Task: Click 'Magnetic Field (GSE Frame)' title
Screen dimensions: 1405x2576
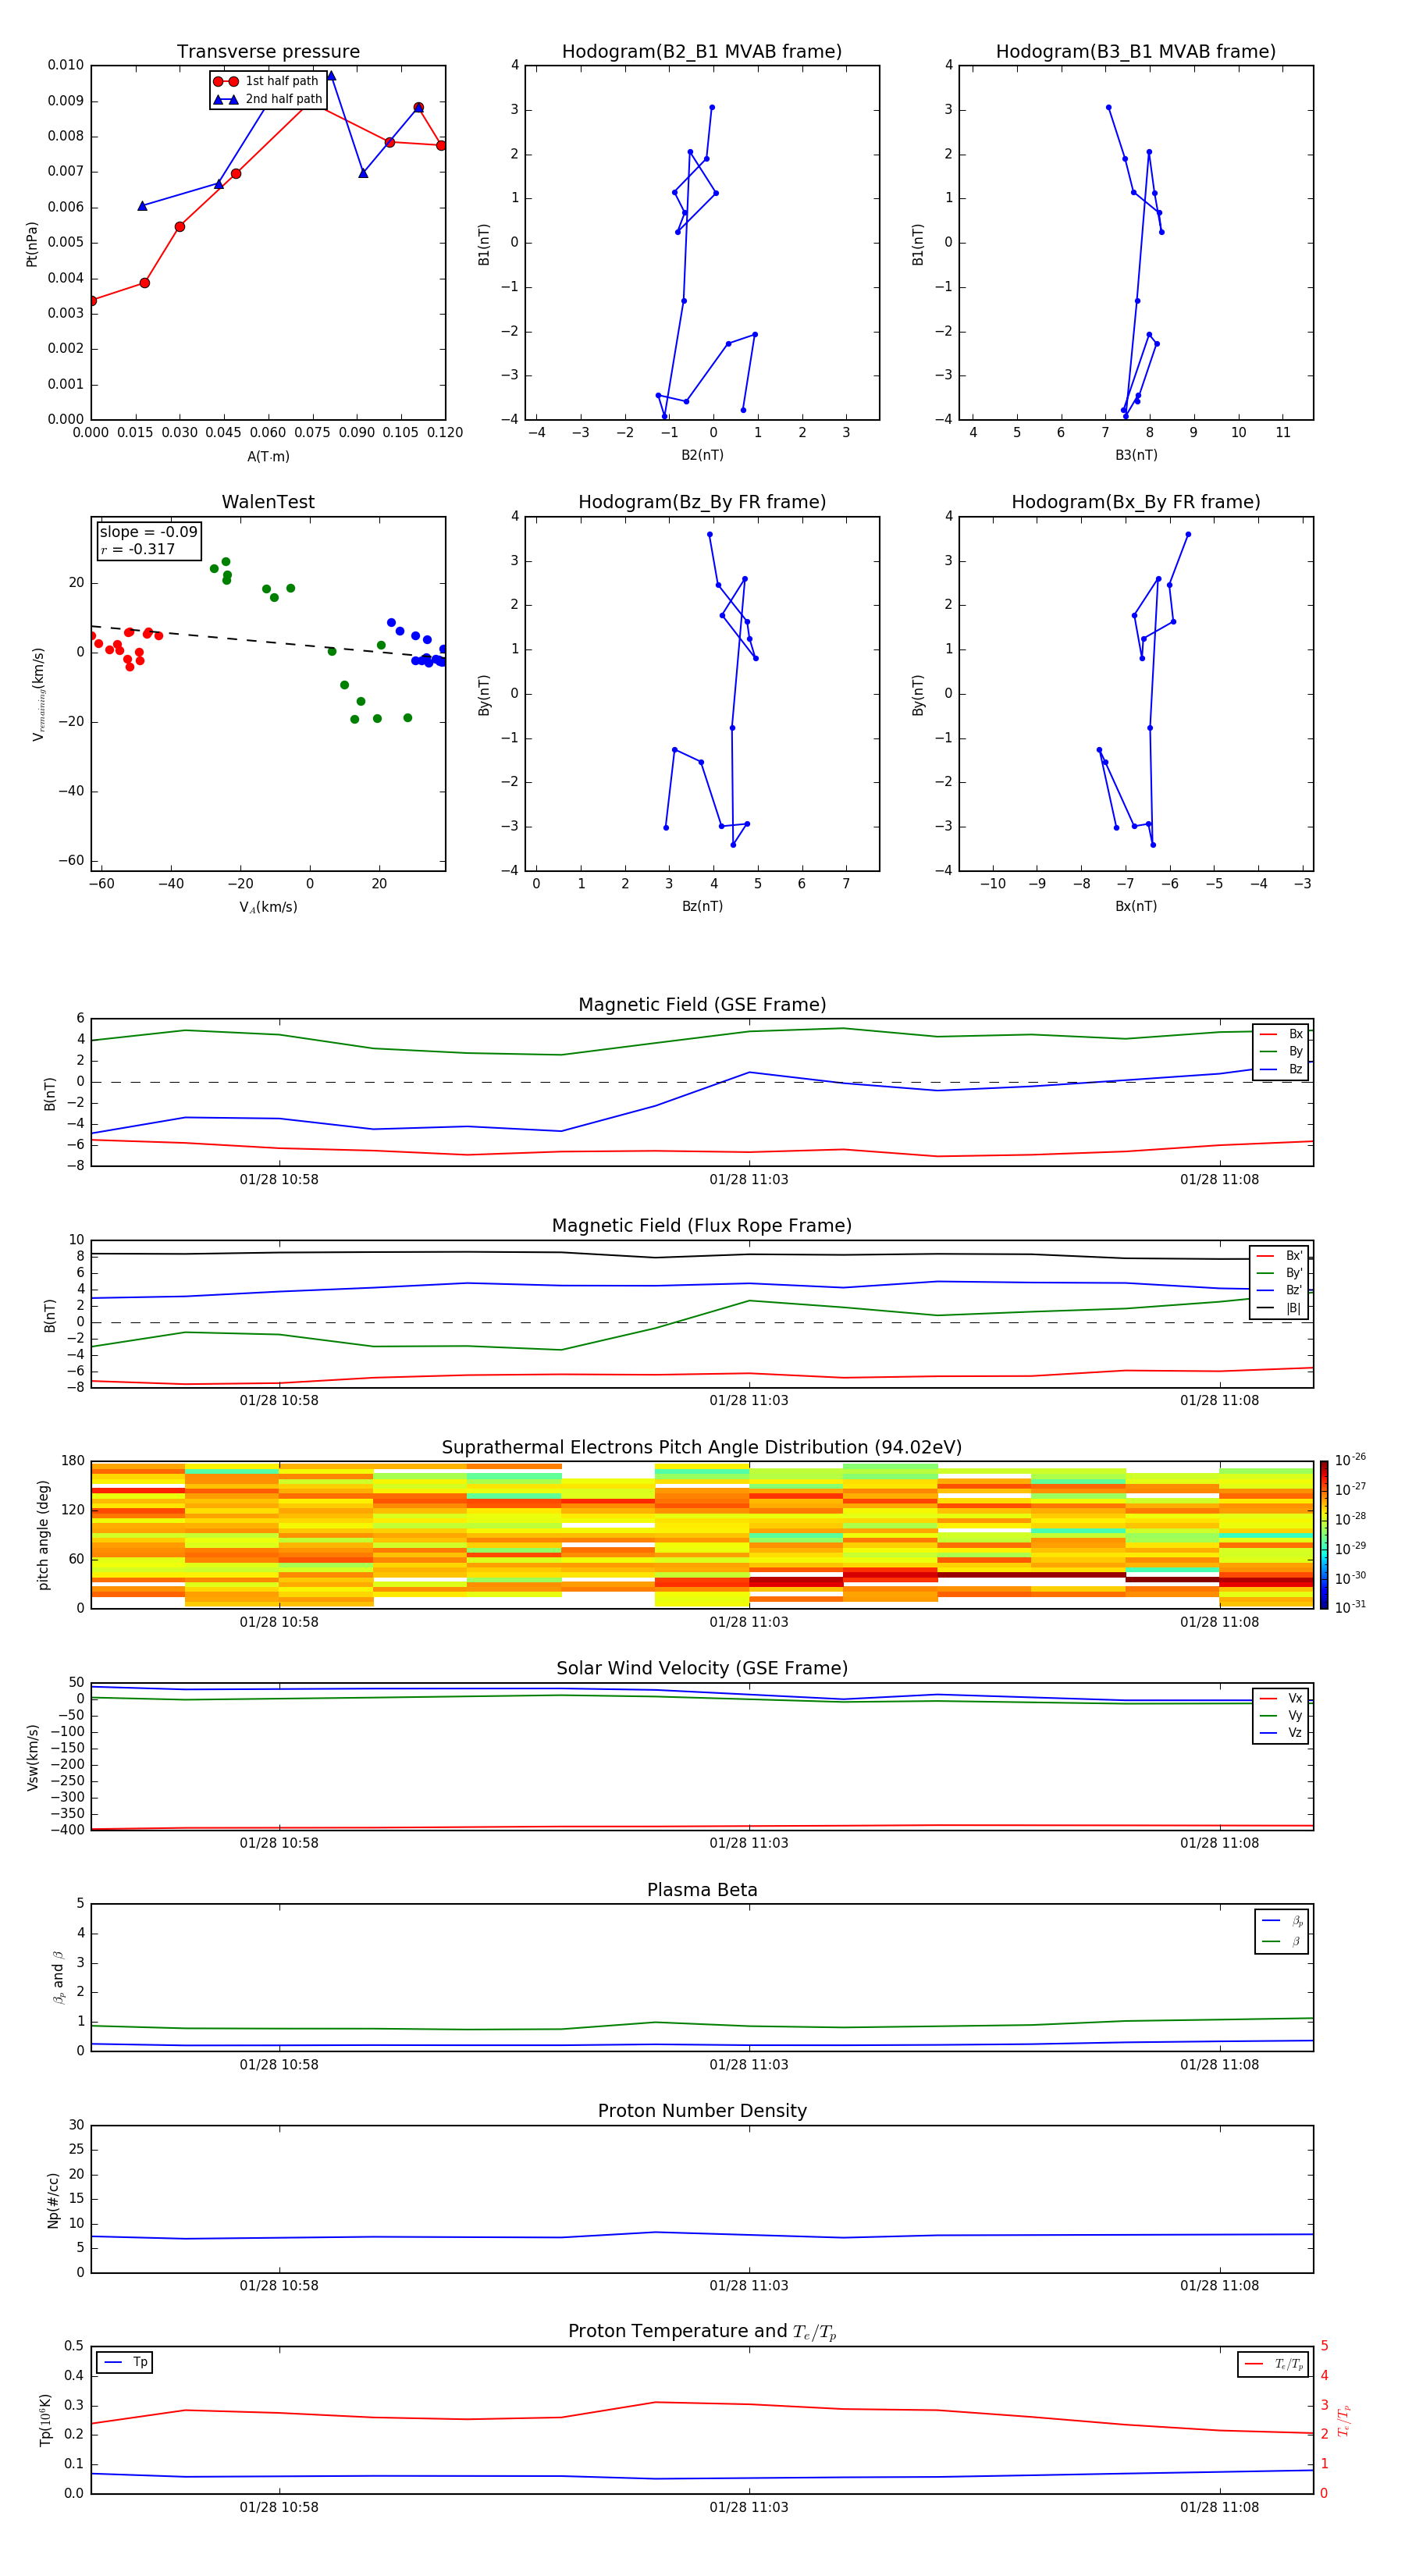Action: (x=702, y=1005)
